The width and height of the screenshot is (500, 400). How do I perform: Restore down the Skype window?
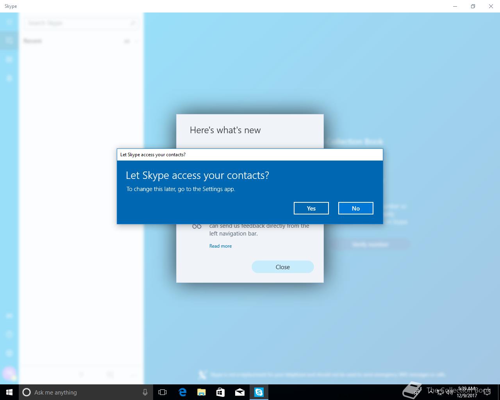click(x=473, y=6)
